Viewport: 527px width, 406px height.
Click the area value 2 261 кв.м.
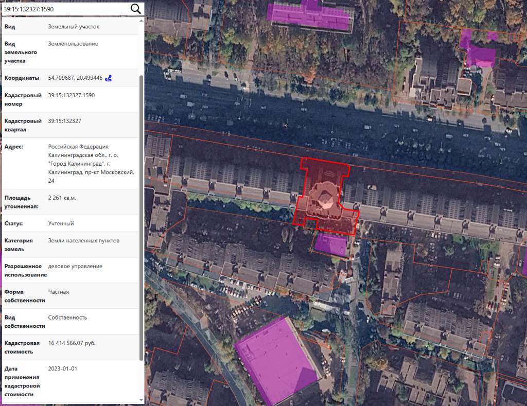click(x=62, y=198)
